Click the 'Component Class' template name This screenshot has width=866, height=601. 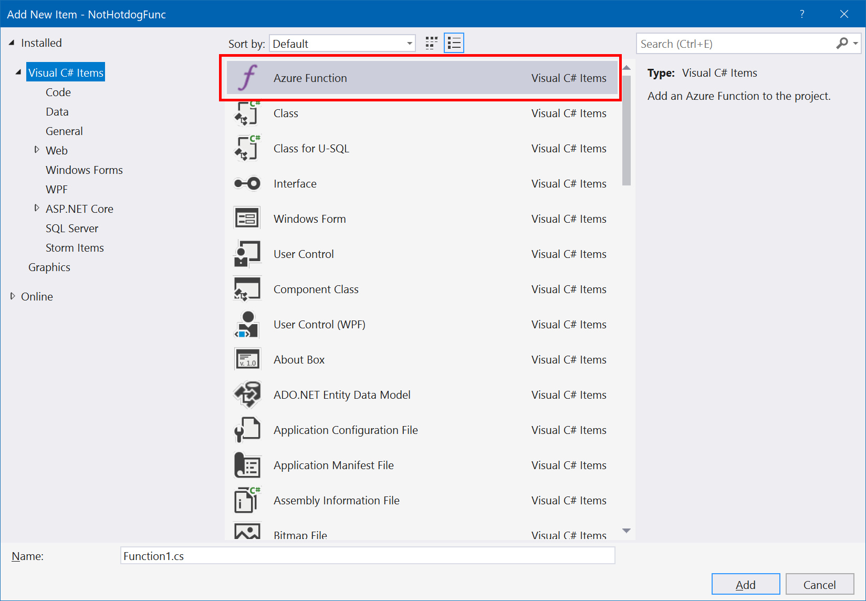[x=316, y=289]
